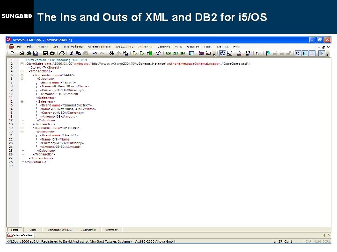Image resolution: width=337 pixels, height=252 pixels.
Task: Create a new document with the New icon
Action: click(x=12, y=53)
